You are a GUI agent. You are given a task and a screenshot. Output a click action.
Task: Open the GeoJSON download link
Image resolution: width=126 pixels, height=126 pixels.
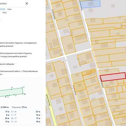click(x=2, y=9)
